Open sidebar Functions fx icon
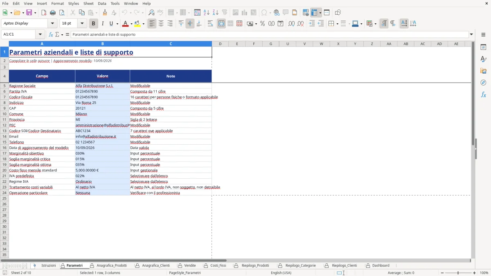Viewport: 491px width, 276px height. tap(483, 94)
